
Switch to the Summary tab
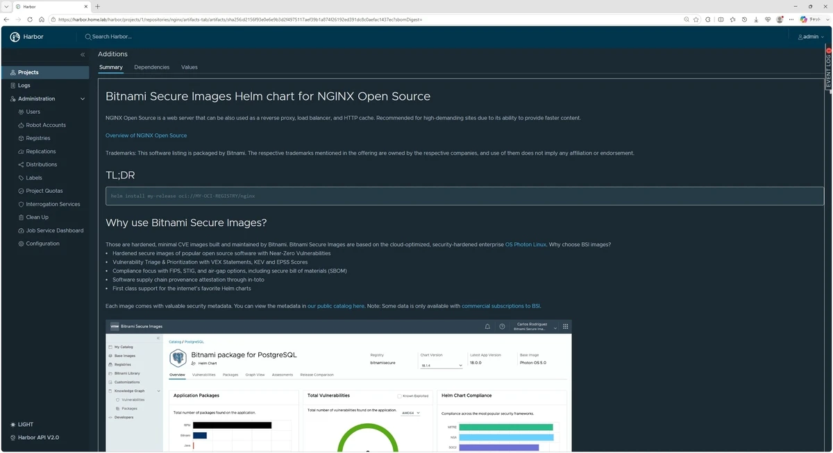(x=110, y=67)
